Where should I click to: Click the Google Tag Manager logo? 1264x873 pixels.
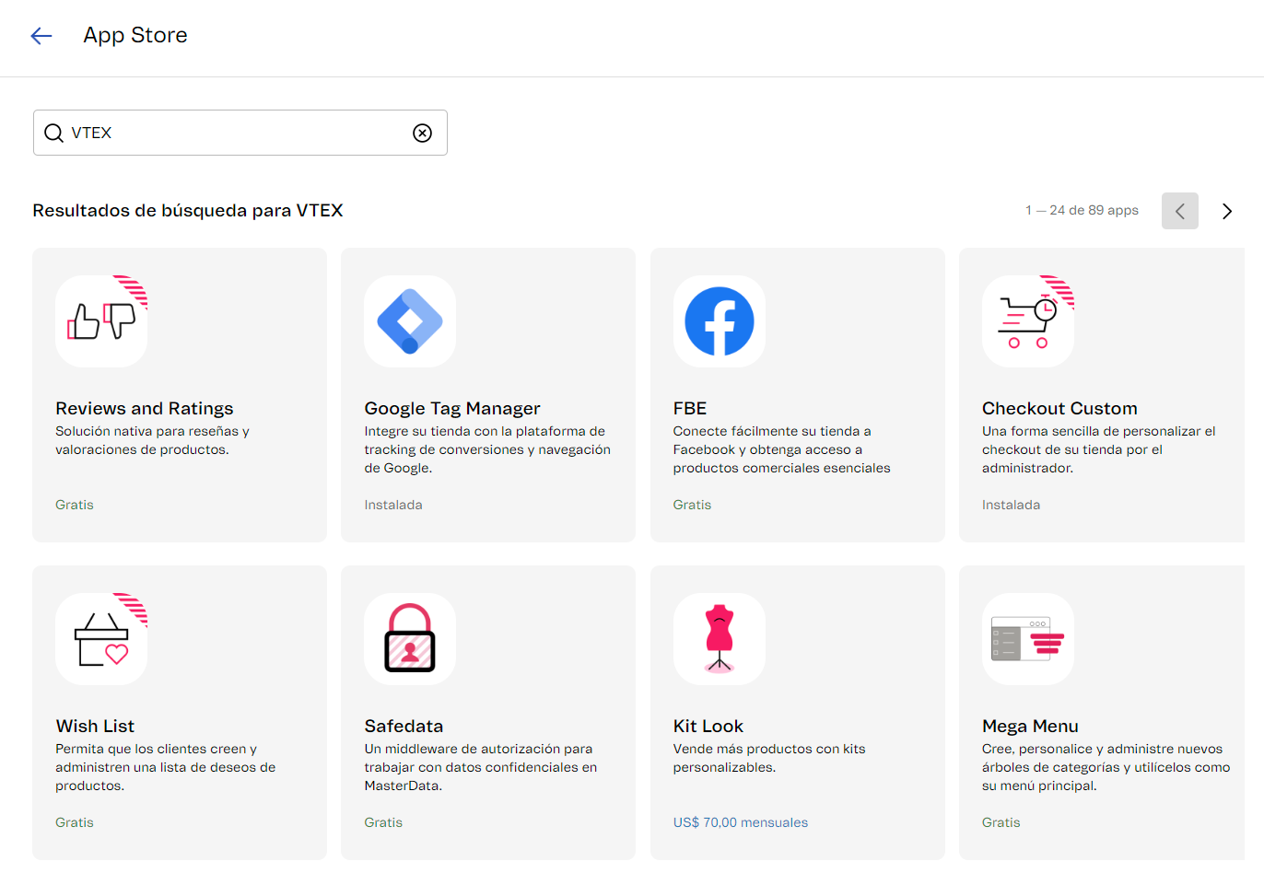[410, 321]
